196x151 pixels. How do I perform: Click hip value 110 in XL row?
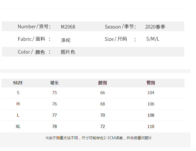(151, 126)
